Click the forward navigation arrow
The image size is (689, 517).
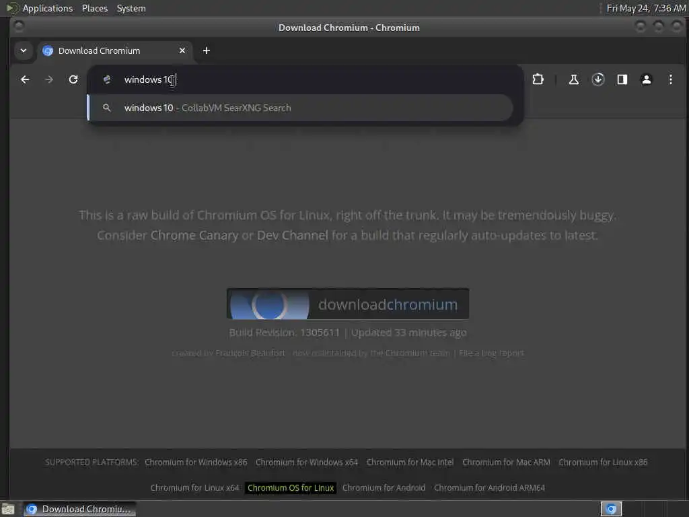point(49,79)
